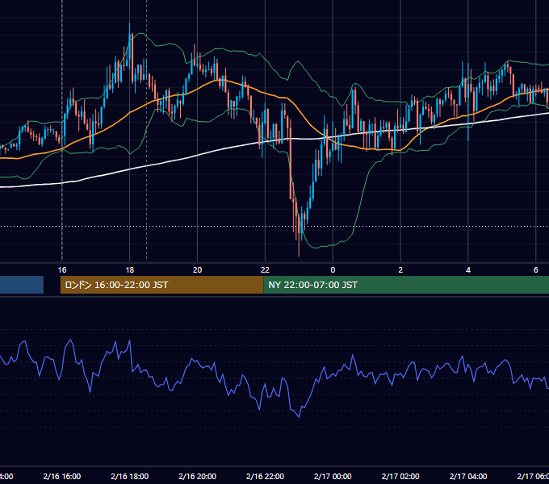Click the 2/17 02:00 date label
This screenshot has width=549, height=484.
pos(400,476)
